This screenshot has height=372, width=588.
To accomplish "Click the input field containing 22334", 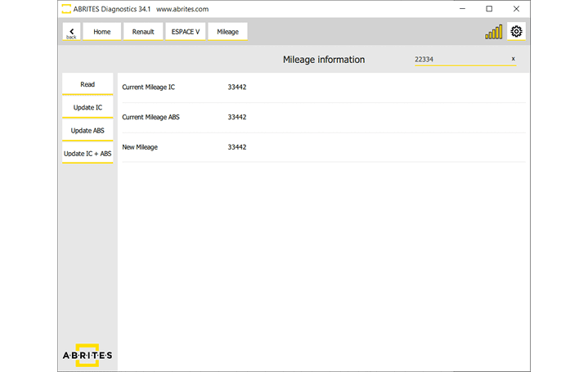I will 458,59.
